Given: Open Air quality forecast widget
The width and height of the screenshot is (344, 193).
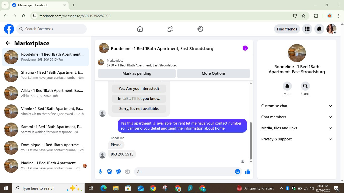Looking at the screenshot, I should [255, 188].
